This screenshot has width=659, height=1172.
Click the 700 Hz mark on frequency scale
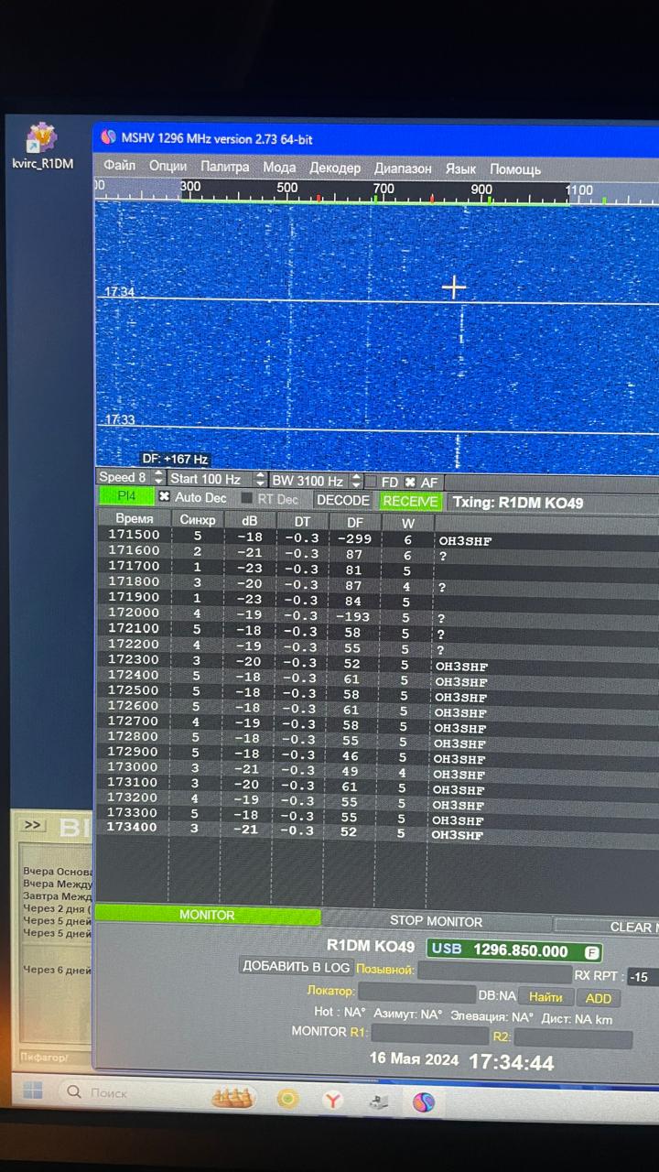(x=383, y=190)
